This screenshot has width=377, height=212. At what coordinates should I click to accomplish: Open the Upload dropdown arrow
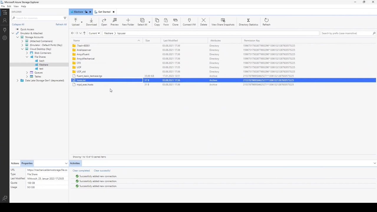tap(82, 22)
